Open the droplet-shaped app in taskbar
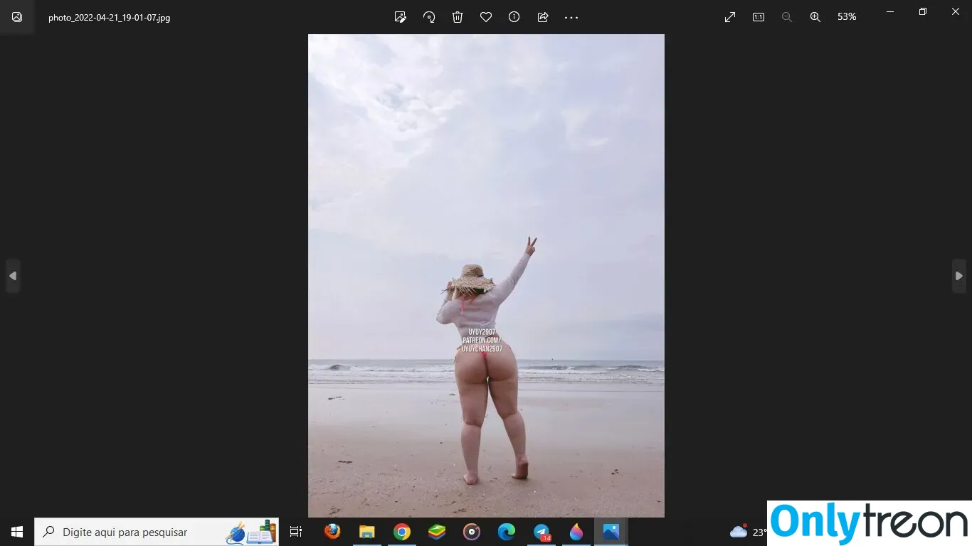 (x=576, y=532)
